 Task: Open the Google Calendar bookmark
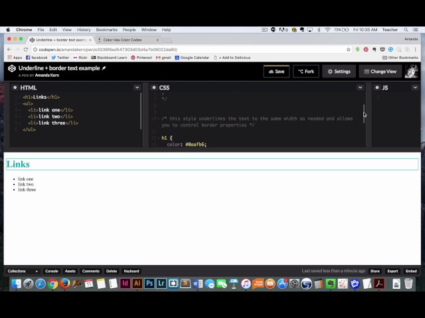click(192, 58)
